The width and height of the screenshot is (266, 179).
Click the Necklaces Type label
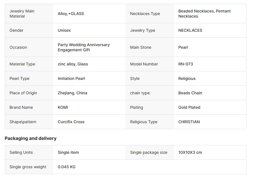coord(145,14)
